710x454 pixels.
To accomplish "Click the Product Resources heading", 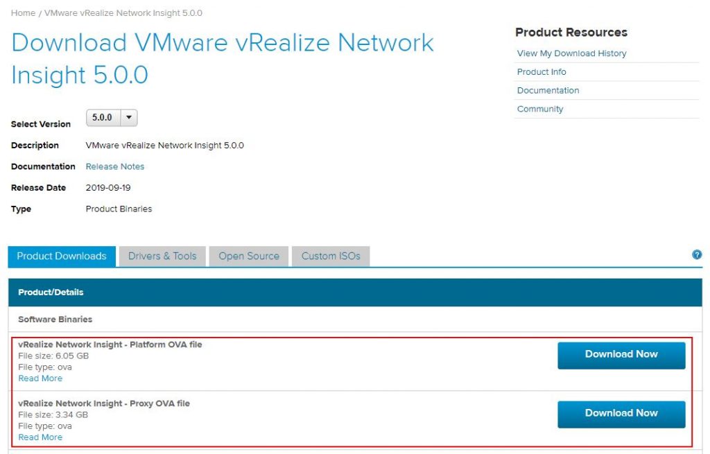I will tap(571, 32).
